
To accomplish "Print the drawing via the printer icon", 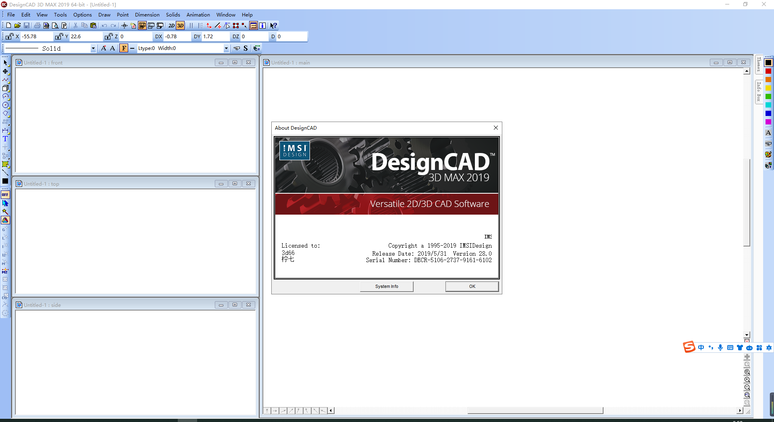I will (x=37, y=25).
